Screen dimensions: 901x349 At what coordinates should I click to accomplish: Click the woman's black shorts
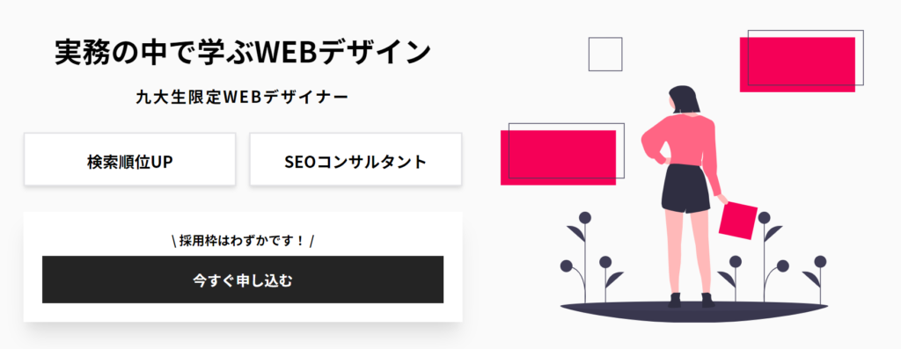tap(685, 188)
